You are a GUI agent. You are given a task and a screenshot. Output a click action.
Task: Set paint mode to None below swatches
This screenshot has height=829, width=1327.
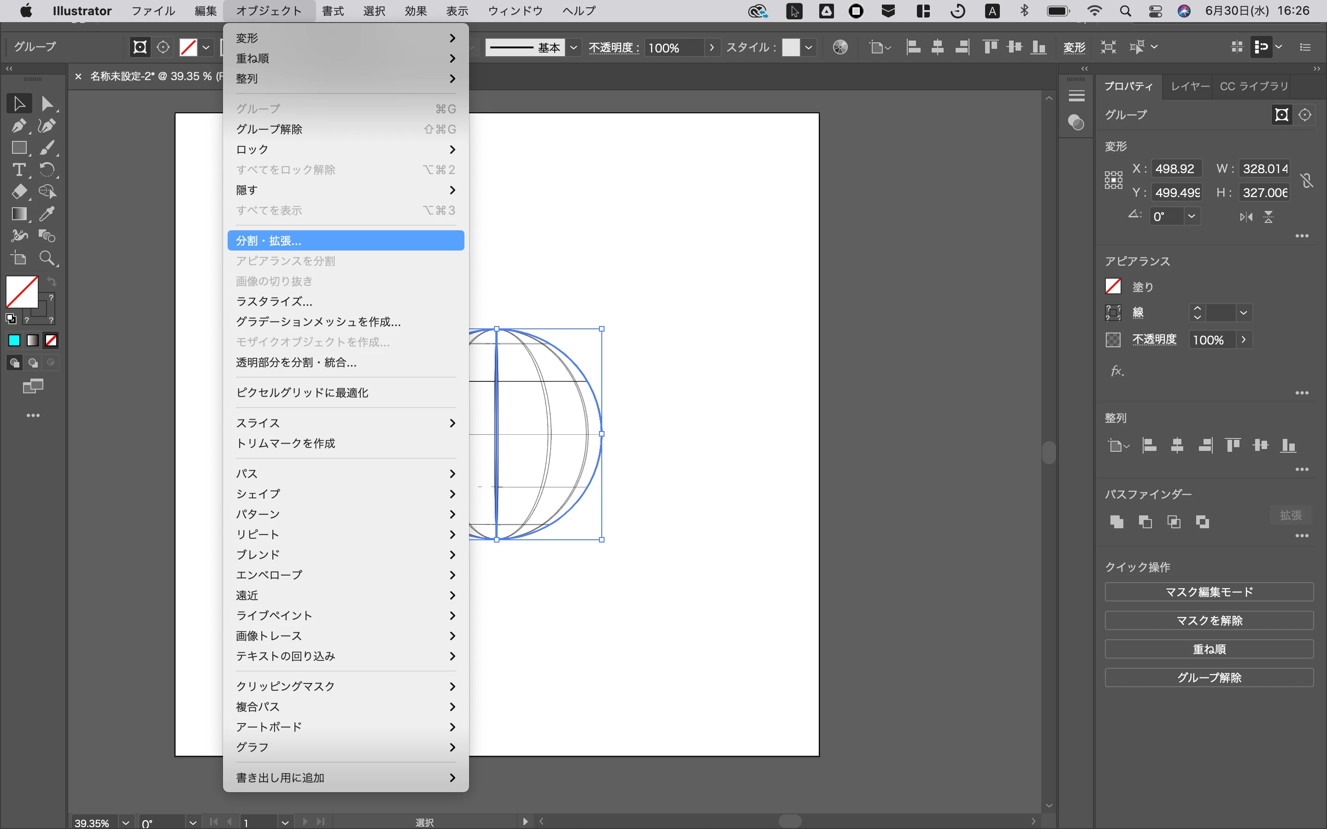click(x=51, y=340)
